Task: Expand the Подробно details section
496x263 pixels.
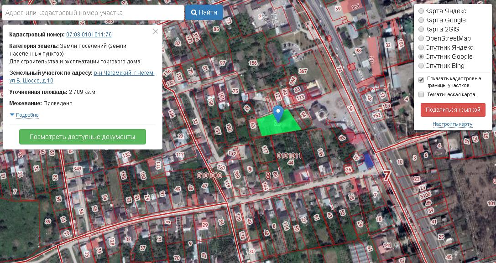Action: (x=27, y=115)
